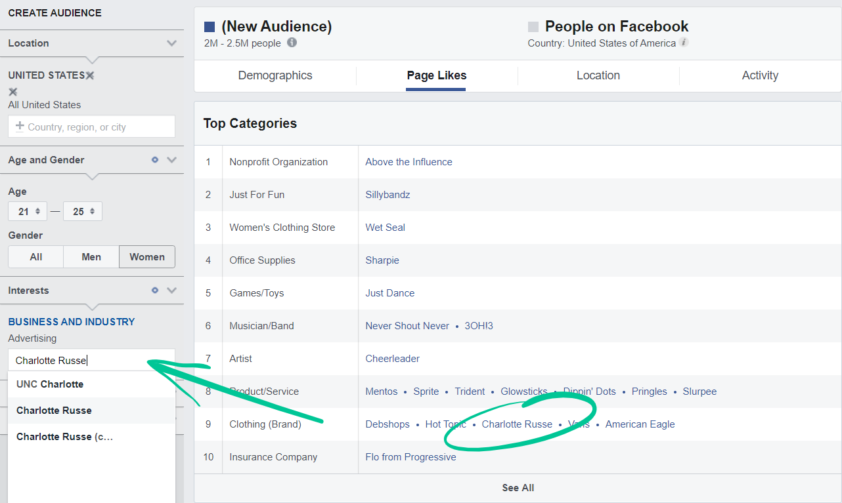The width and height of the screenshot is (842, 503).
Task: Switch to the Demographics tab
Action: pos(275,75)
